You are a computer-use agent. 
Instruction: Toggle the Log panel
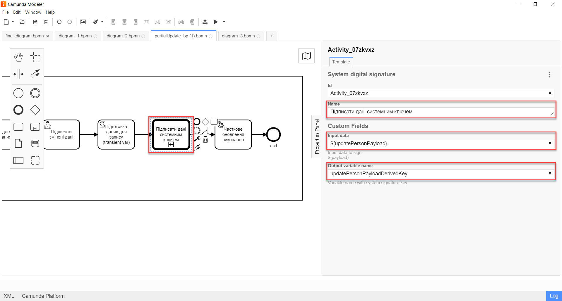(554, 296)
